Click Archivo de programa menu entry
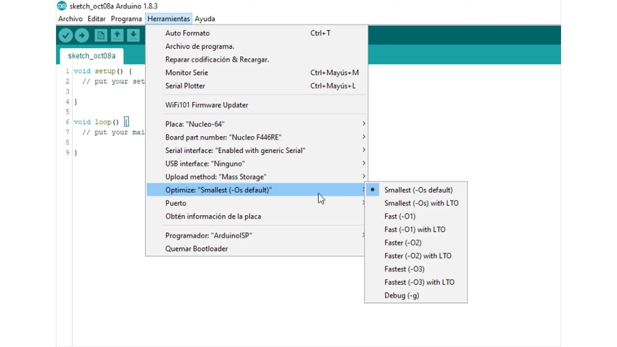The image size is (617, 347). 256,46
